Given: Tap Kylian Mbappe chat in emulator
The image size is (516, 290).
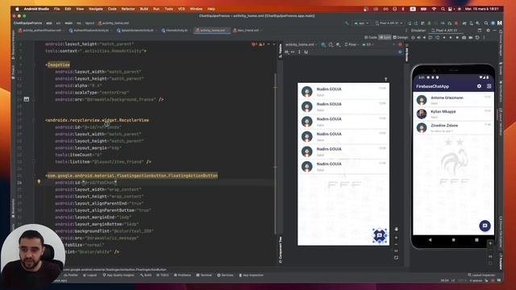Looking at the screenshot, I should (x=453, y=114).
